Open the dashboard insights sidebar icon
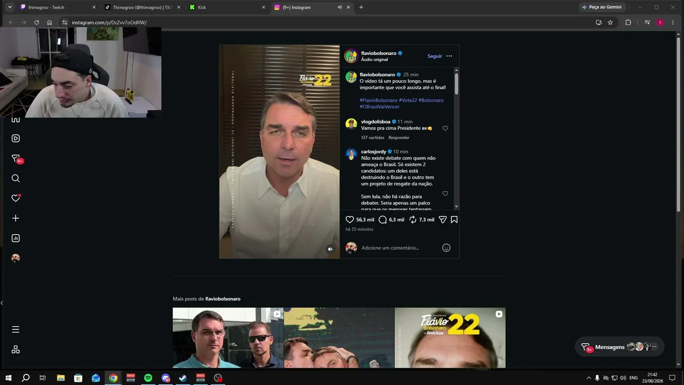The height and width of the screenshot is (385, 684). pos(15,238)
